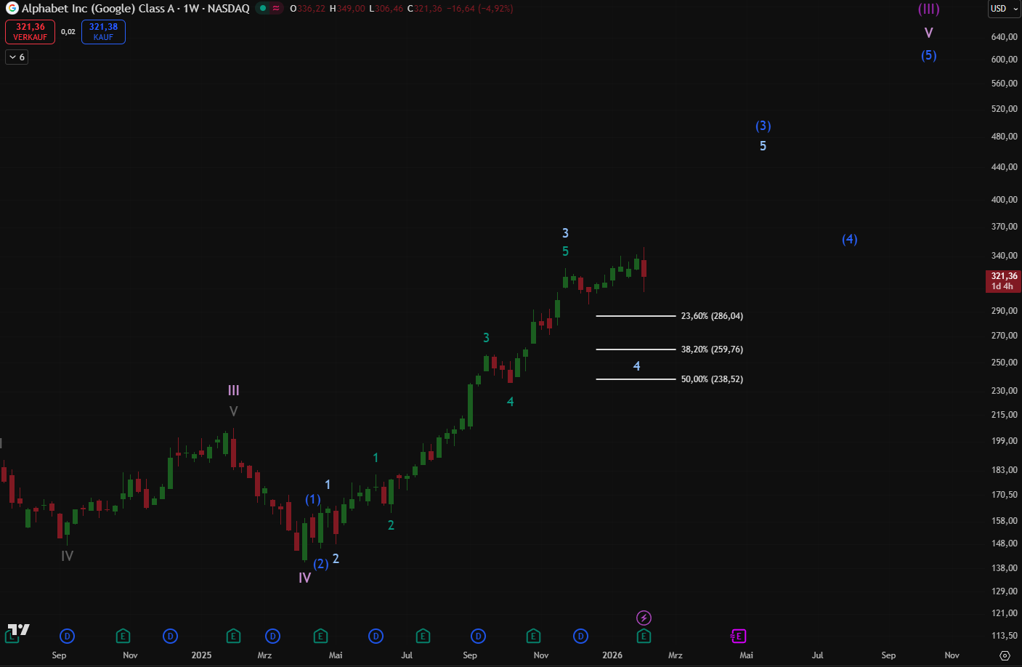Click dividend marker between Nov and 2026
1022x667 pixels.
580,636
